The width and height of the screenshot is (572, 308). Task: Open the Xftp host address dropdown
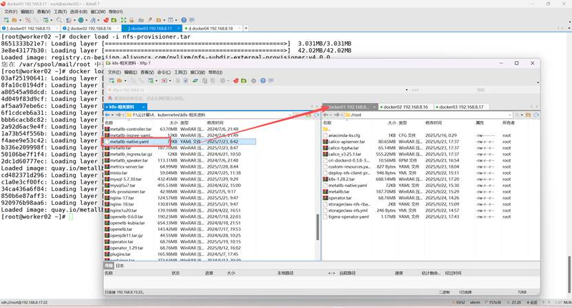[x=406, y=89]
